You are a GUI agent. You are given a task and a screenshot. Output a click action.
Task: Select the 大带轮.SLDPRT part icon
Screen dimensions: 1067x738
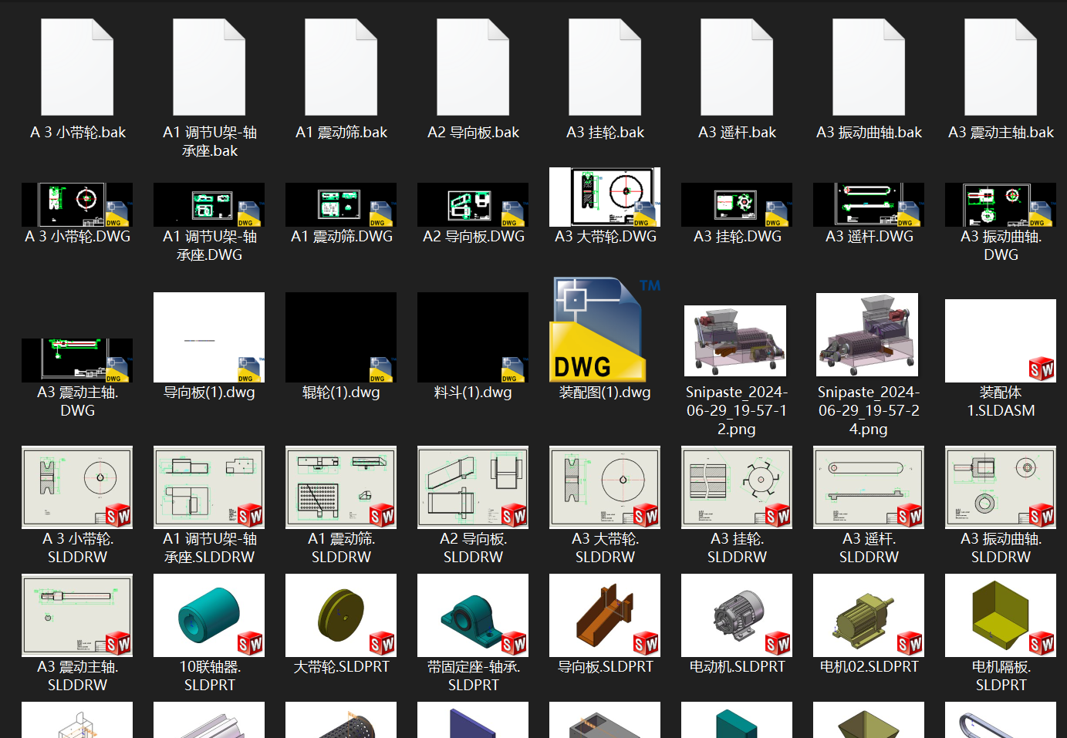pos(341,615)
